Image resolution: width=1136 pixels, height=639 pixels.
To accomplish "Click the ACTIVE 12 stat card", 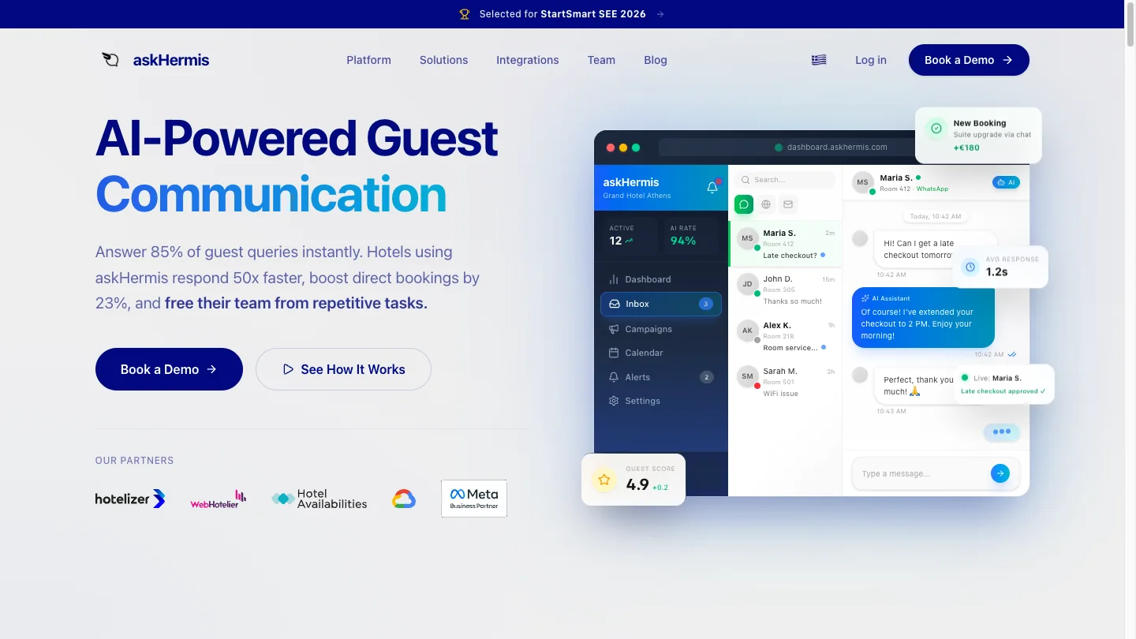I will click(629, 235).
